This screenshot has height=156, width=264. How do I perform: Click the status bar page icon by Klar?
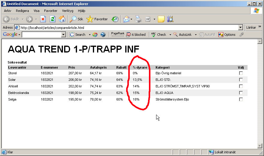click(x=4, y=152)
